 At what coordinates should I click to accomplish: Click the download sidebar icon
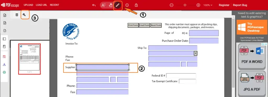click(x=4, y=64)
